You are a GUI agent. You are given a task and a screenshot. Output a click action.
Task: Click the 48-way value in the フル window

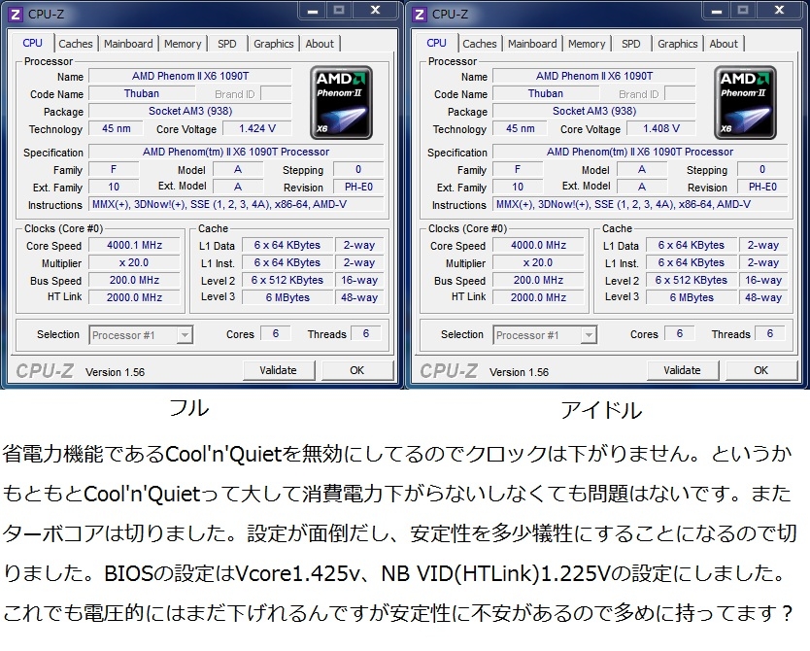click(x=359, y=297)
